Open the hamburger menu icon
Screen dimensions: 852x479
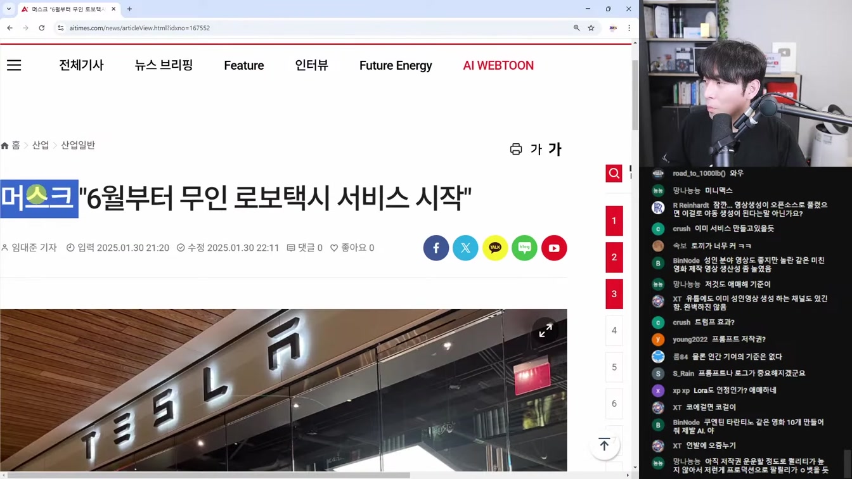point(14,65)
